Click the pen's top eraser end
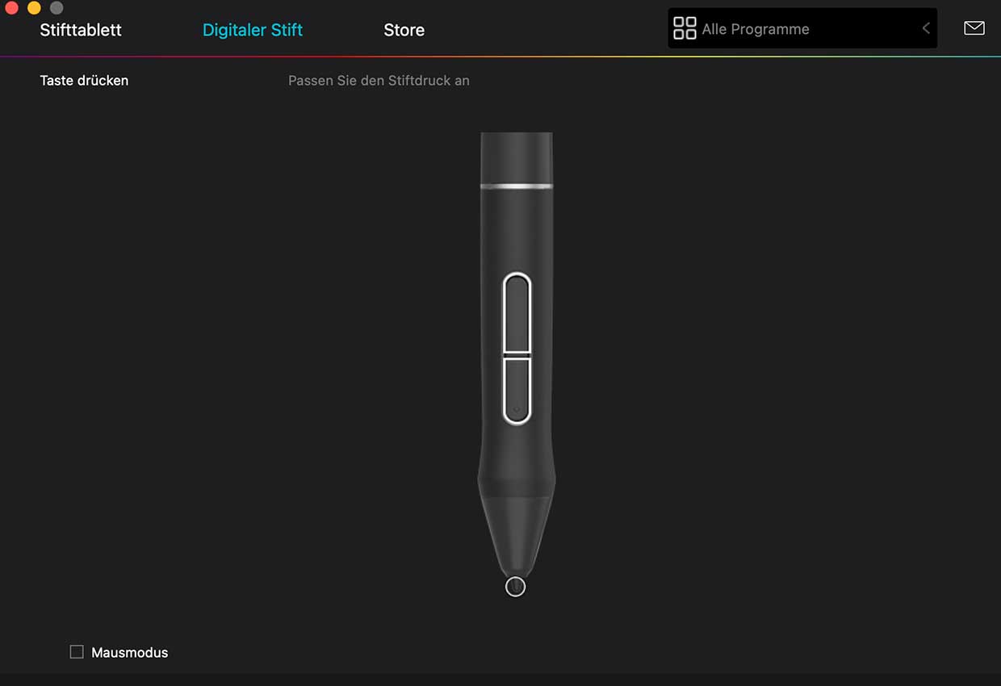1001x686 pixels. pyautogui.click(x=517, y=157)
